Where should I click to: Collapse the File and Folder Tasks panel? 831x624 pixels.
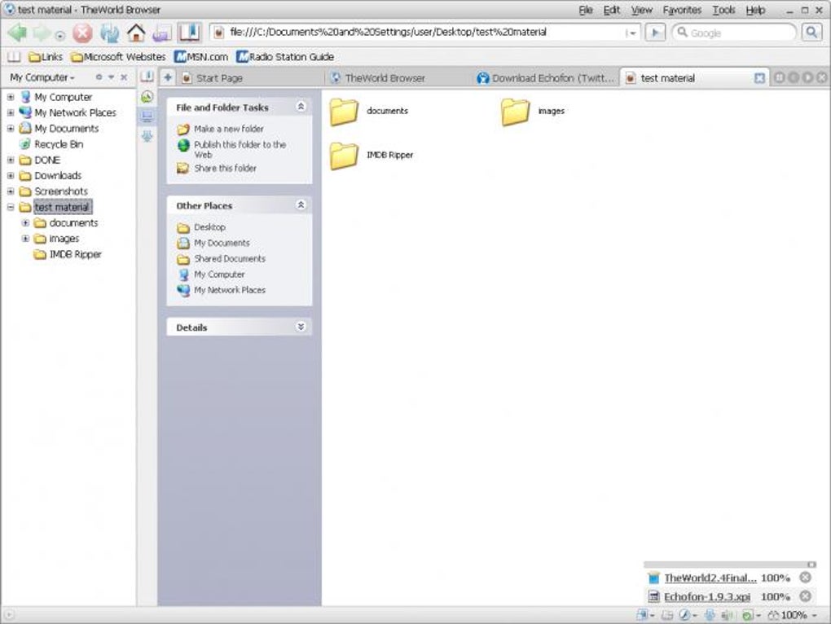click(301, 107)
